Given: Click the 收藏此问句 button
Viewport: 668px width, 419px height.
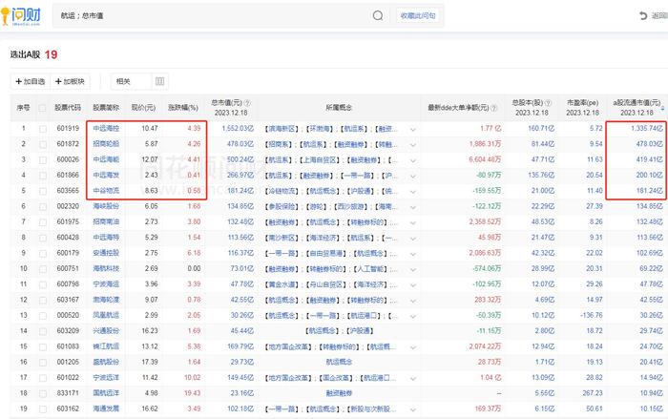Looking at the screenshot, I should pos(418,16).
